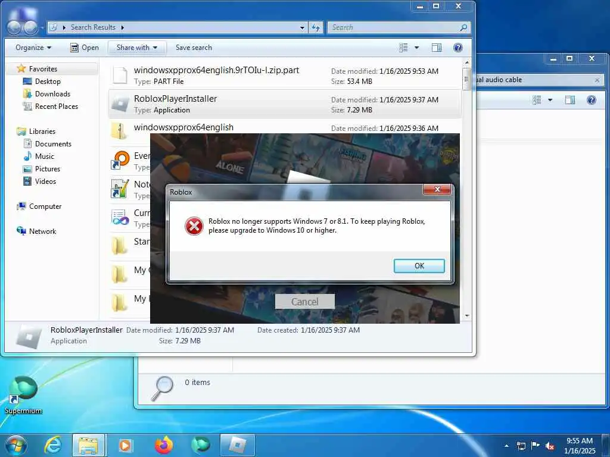Click the search magnifier icon
The height and width of the screenshot is (457, 610).
463,27
